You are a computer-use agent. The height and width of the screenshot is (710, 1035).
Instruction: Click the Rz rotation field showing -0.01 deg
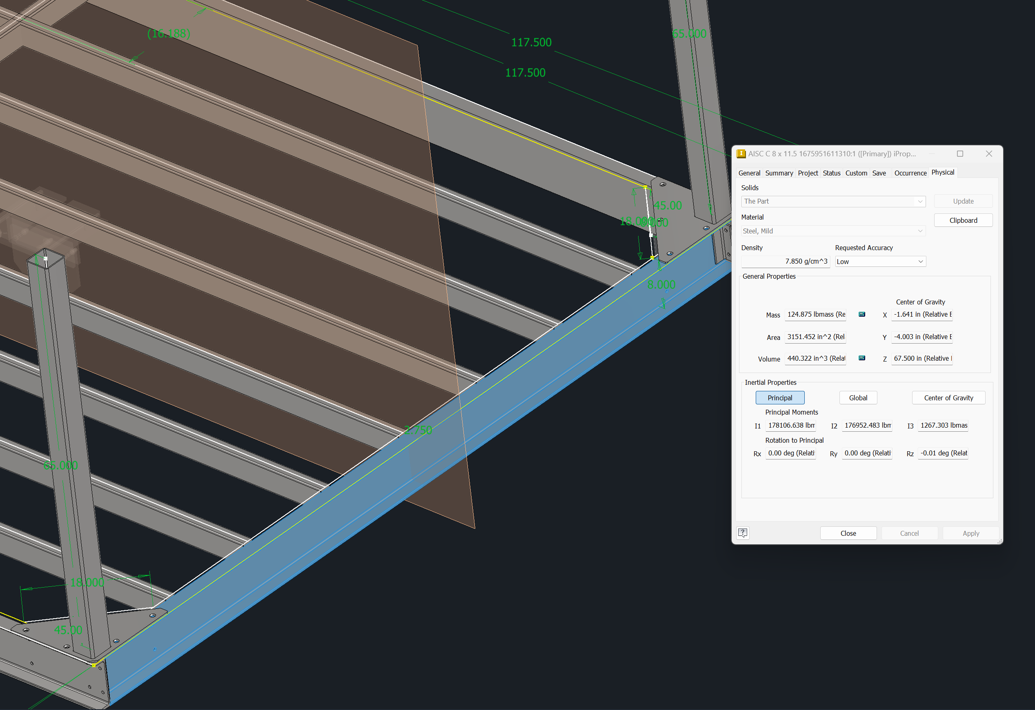coord(943,453)
